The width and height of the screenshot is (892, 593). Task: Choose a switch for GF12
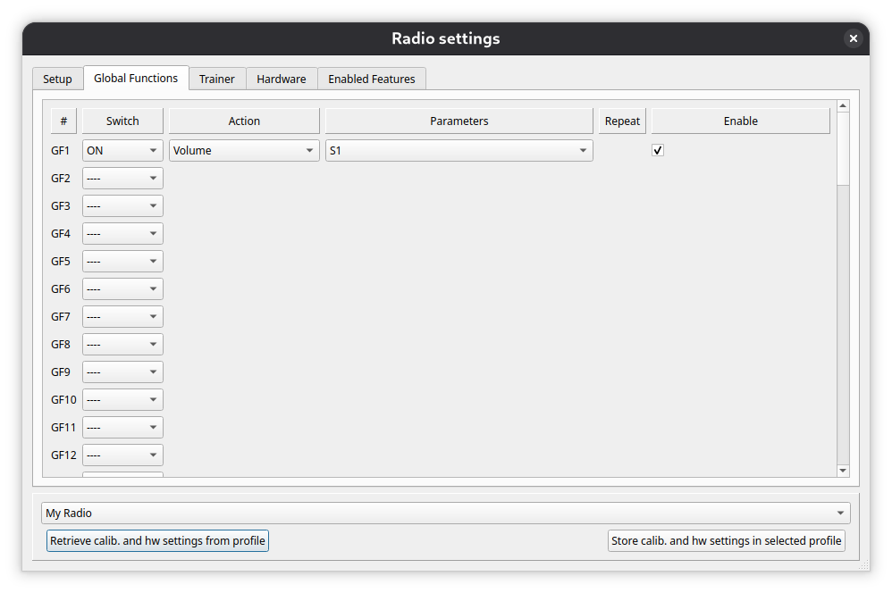click(x=122, y=455)
